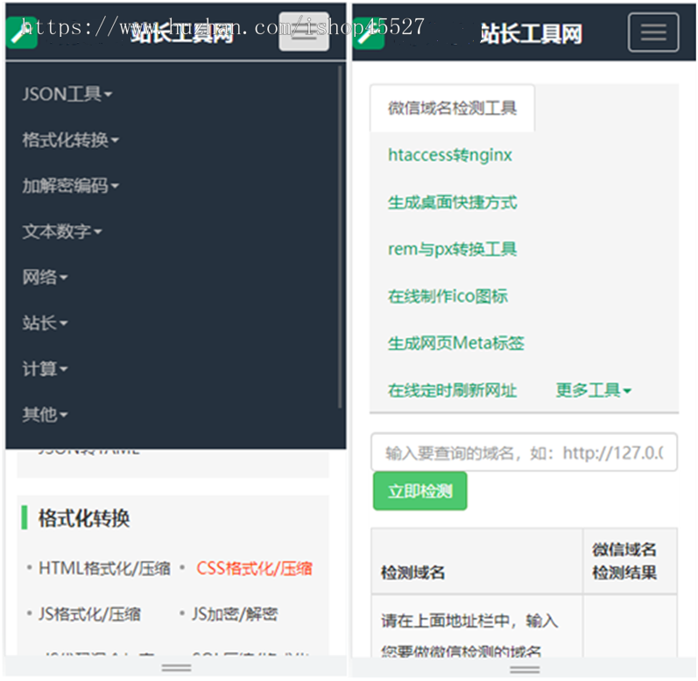The image size is (698, 681).
Task: Open hamburger menu in right screen header
Action: [653, 32]
